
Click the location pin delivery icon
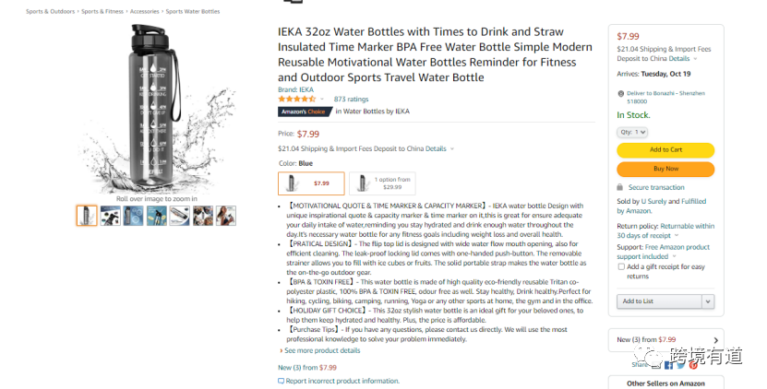(x=619, y=93)
